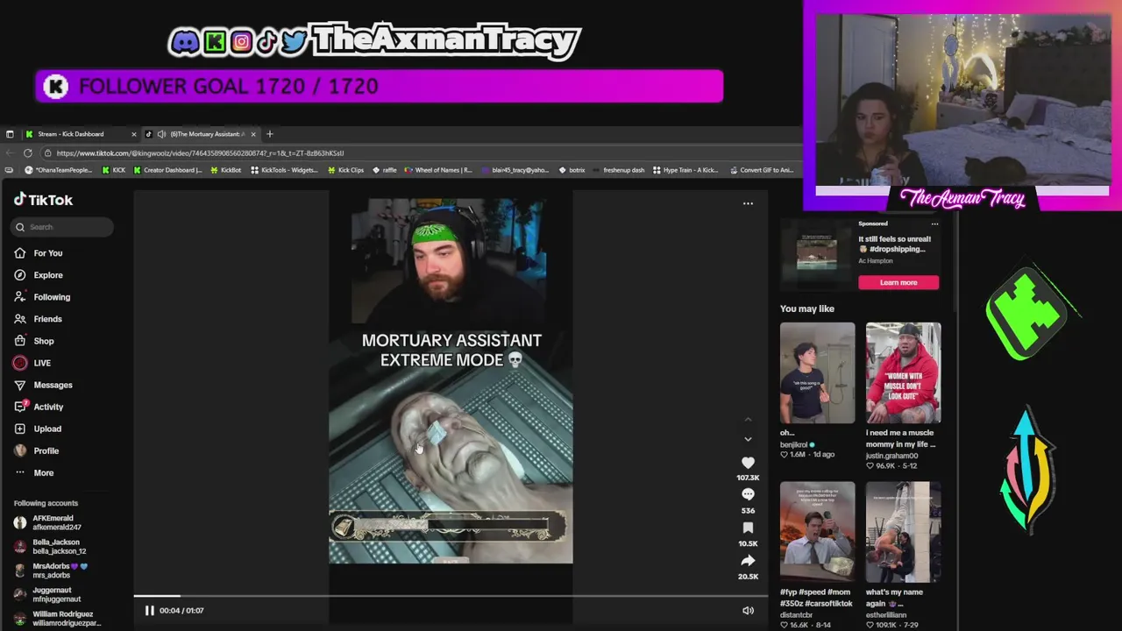This screenshot has width=1122, height=631.
Task: Open the Creator Dashboard bookmark
Action: point(168,170)
